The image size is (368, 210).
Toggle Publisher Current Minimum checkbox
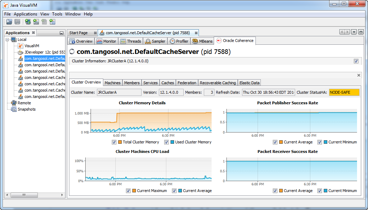coord(320,142)
